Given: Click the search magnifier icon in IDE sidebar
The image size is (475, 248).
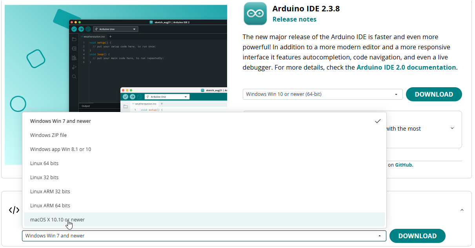Looking at the screenshot, I should click(74, 77).
